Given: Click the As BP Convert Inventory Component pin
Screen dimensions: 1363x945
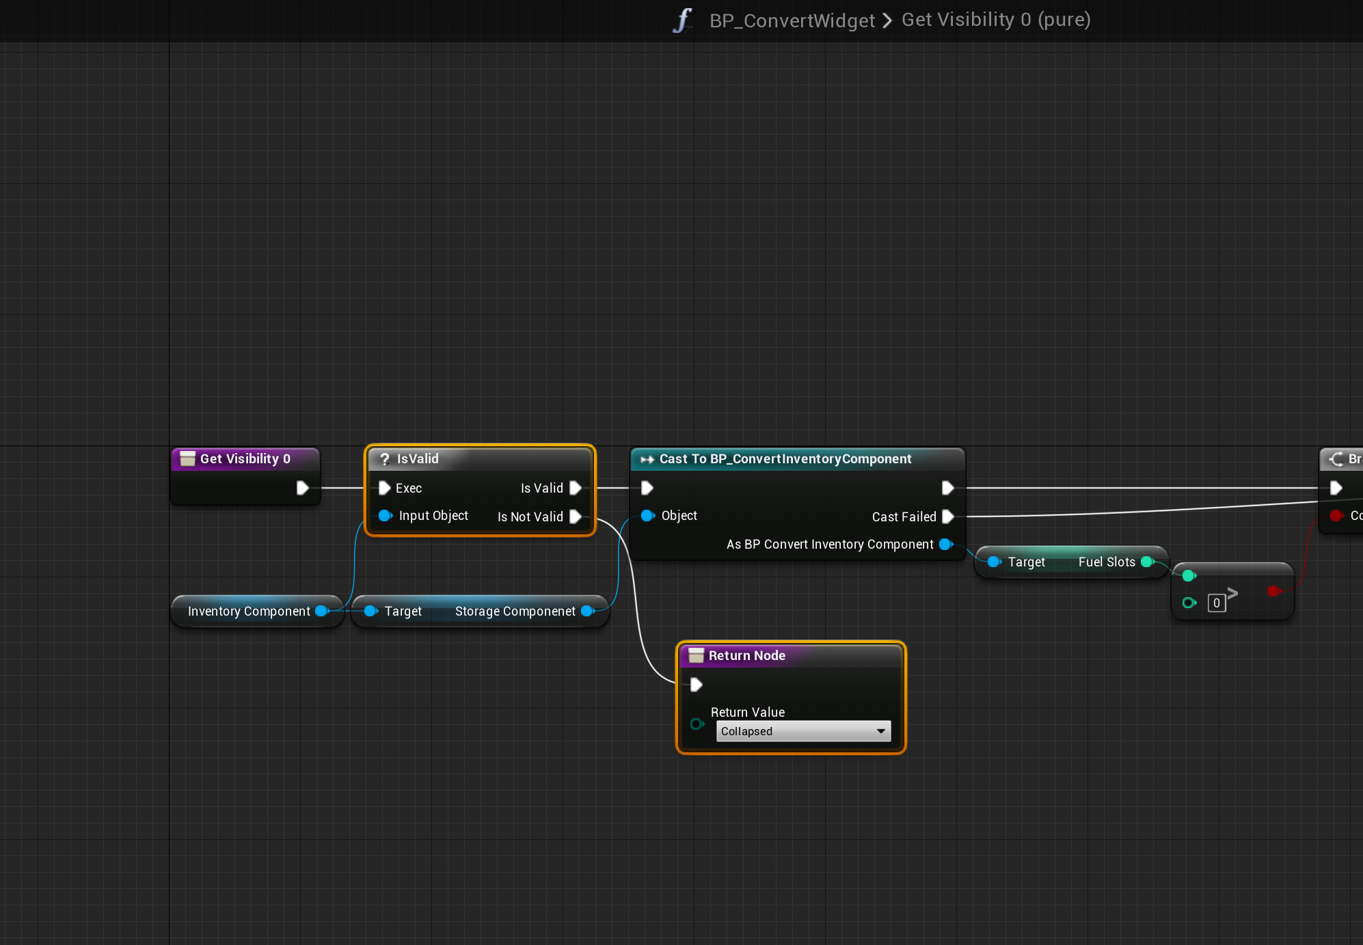Looking at the screenshot, I should tap(946, 544).
